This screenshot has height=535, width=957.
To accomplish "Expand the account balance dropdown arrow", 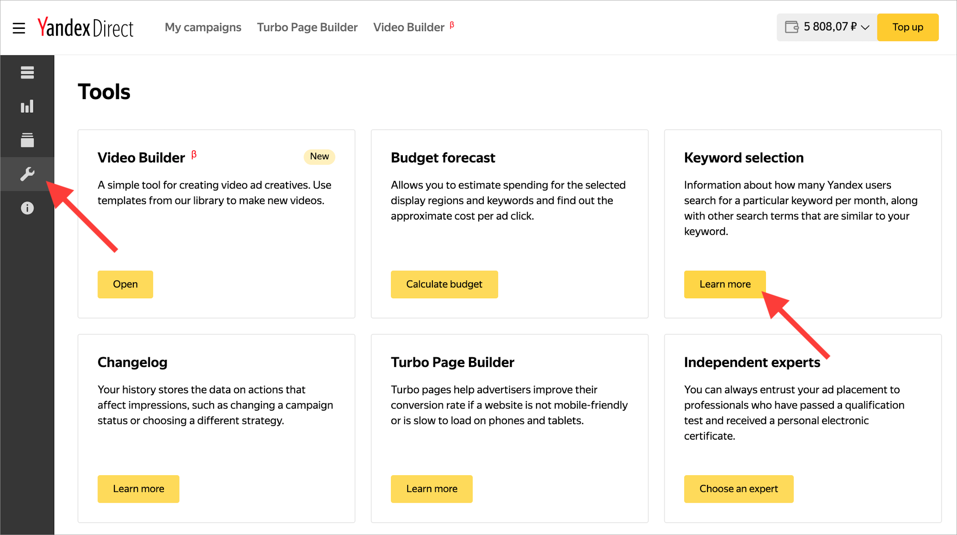I will click(x=865, y=27).
